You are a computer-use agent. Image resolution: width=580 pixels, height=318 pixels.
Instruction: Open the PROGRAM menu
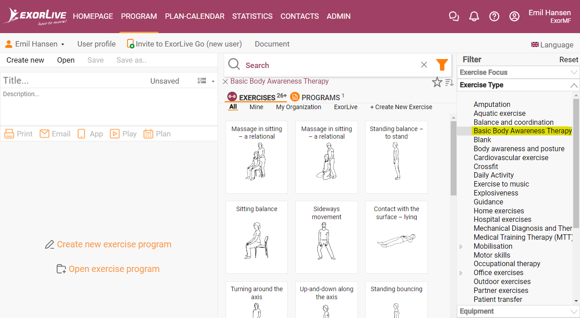click(x=139, y=16)
